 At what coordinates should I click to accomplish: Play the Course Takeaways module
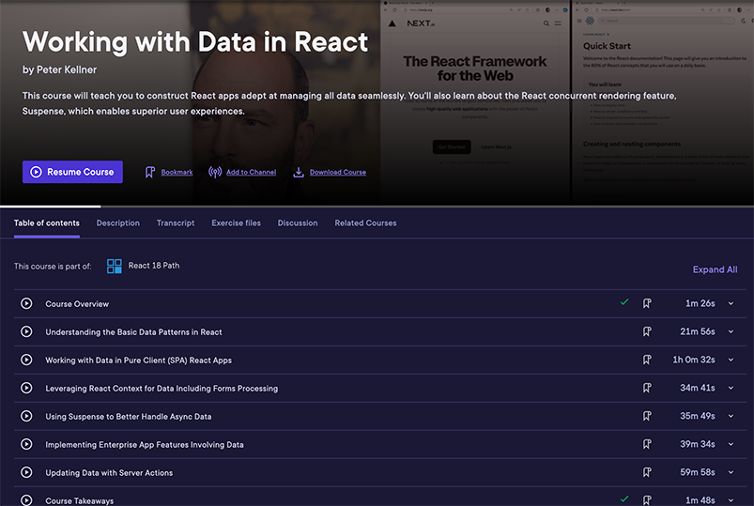pos(26,500)
